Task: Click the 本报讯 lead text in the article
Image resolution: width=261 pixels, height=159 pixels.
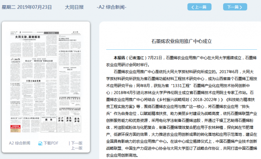Action: (119, 58)
